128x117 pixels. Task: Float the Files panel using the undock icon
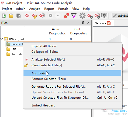click(x=83, y=23)
